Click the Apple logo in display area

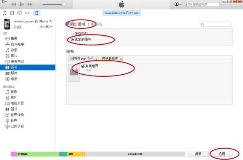[122, 4]
